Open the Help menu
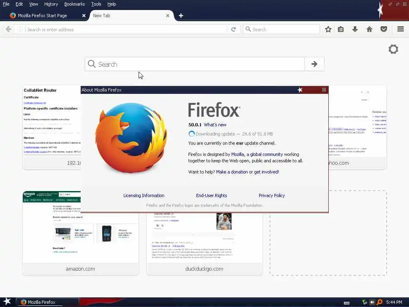The width and height of the screenshot is (409, 307). [112, 4]
